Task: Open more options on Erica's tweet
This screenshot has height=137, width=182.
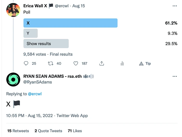Action: tap(175, 6)
